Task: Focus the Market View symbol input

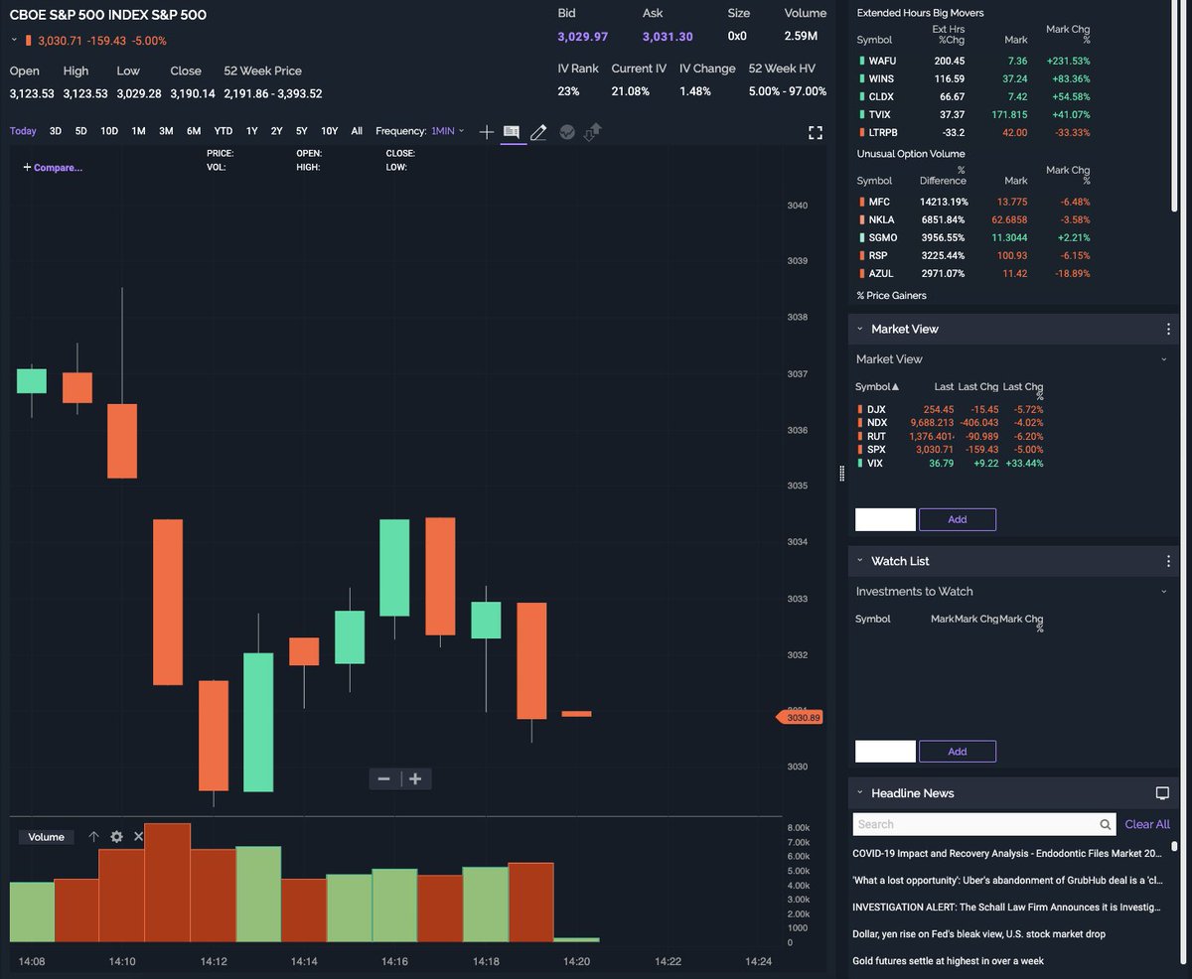Action: [885, 519]
